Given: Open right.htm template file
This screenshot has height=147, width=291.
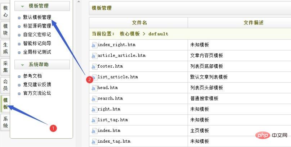Looking at the screenshot, I should click(x=109, y=109).
